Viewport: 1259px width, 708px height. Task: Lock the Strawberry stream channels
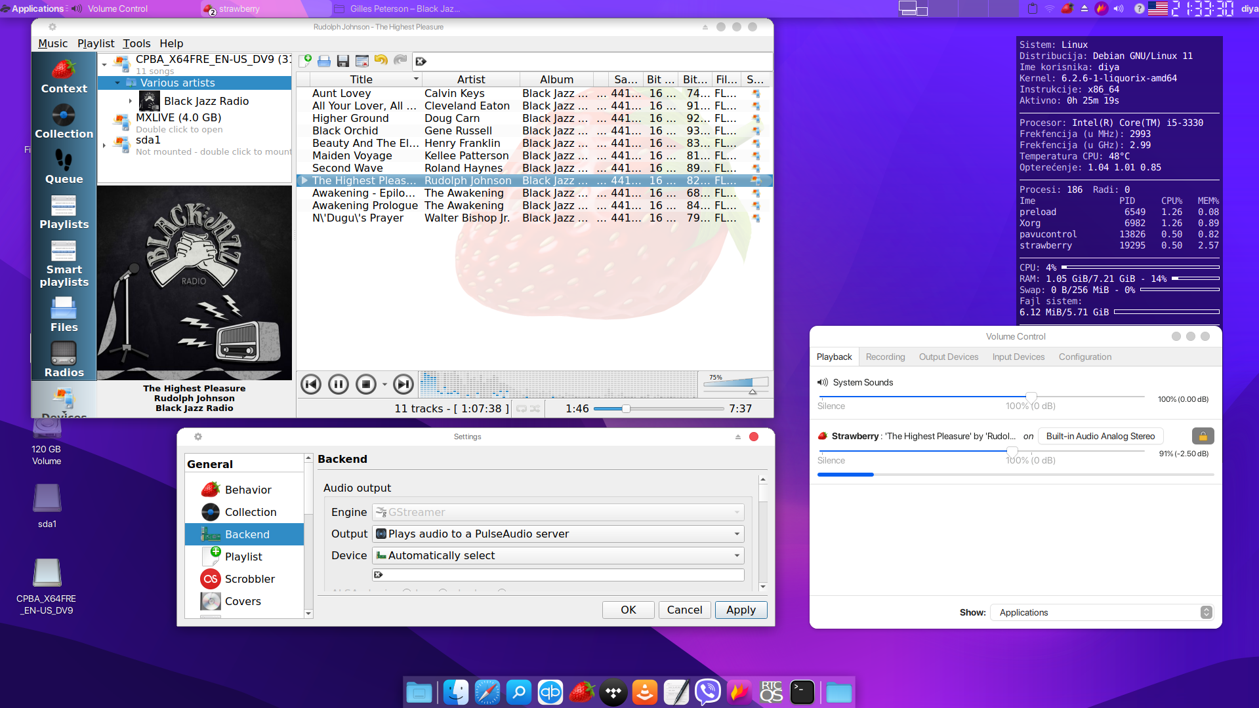pyautogui.click(x=1203, y=436)
